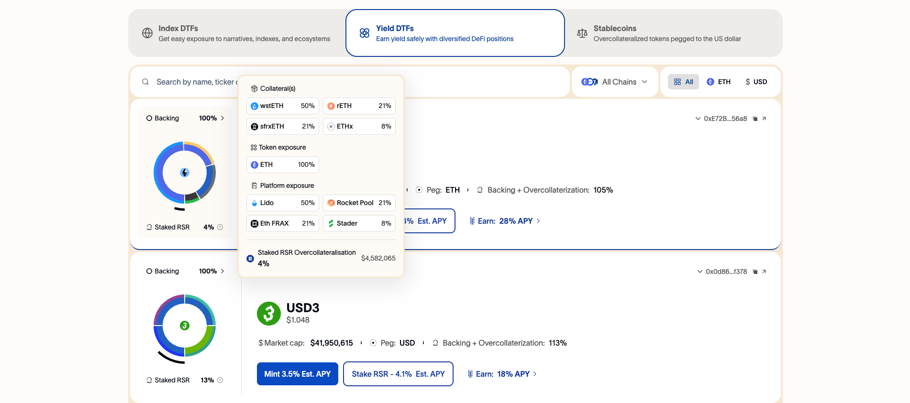Screen dimensions: 910x403
Task: Expand the 0xE72B...56a8 address chevron
Action: point(698,119)
